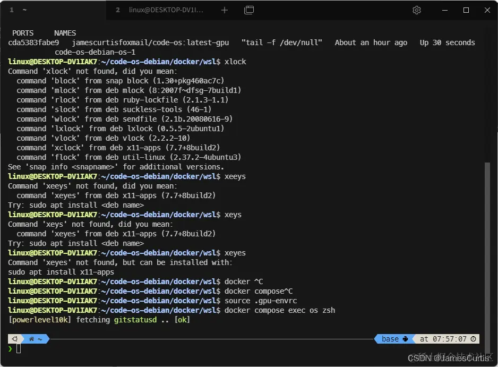Open terminal settings gear icon
This screenshot has width=498, height=367.
pos(417,10)
